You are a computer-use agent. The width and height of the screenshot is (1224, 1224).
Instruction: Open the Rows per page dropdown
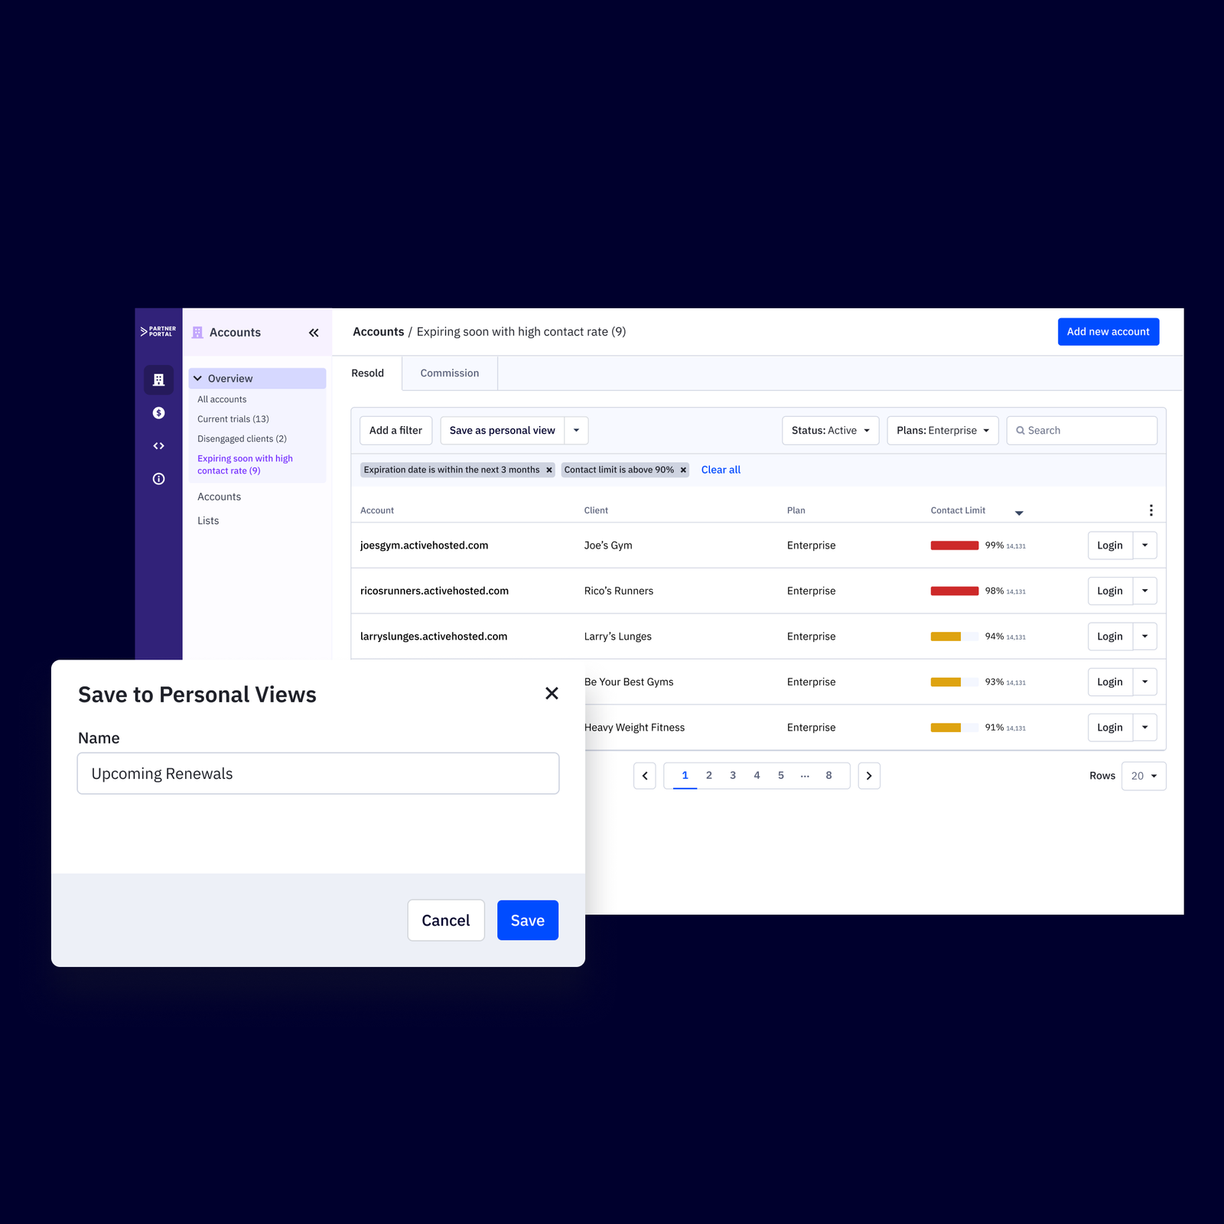[x=1144, y=776]
